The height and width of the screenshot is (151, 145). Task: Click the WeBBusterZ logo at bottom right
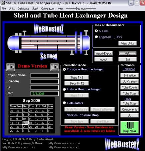122,144
